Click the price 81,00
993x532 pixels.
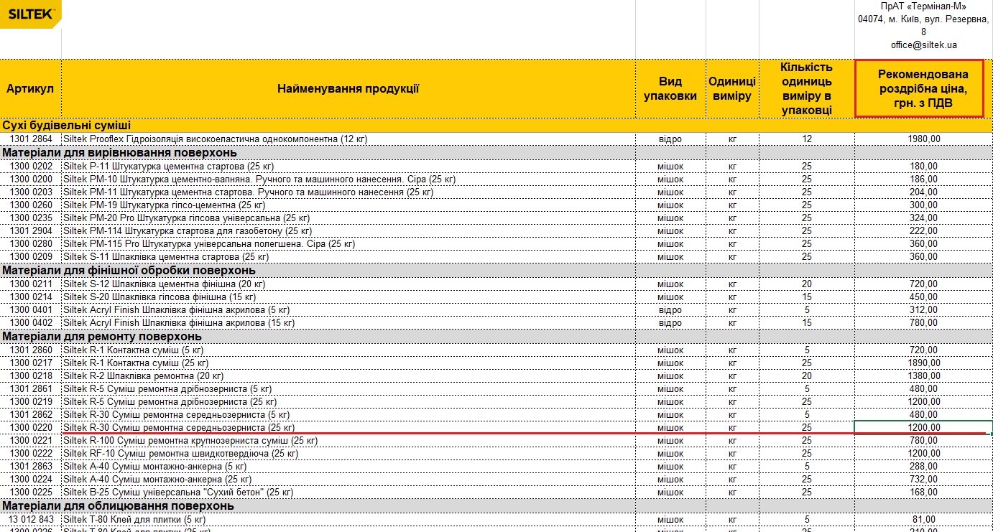pyautogui.click(x=923, y=519)
